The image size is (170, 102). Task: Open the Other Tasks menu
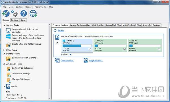pos(41,7)
